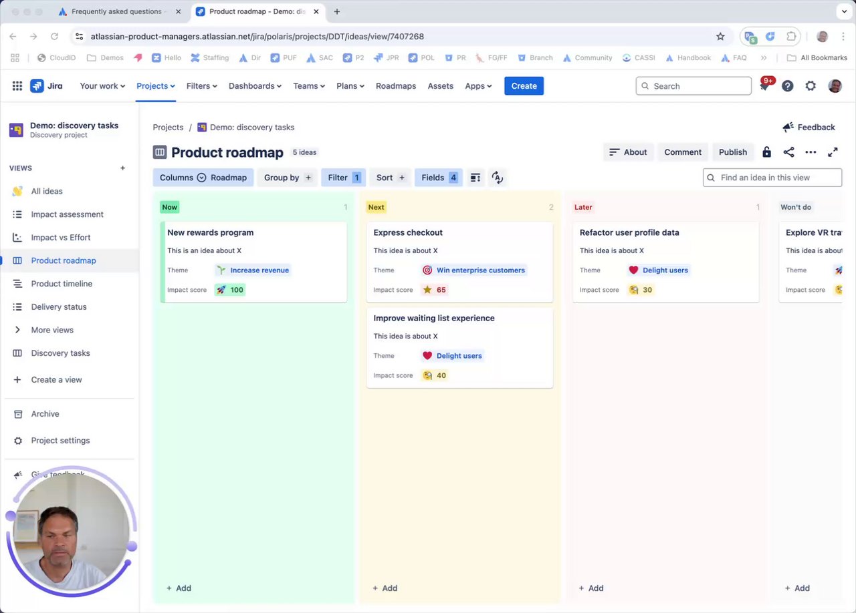Open the Your work dropdown
856x613 pixels.
click(103, 85)
